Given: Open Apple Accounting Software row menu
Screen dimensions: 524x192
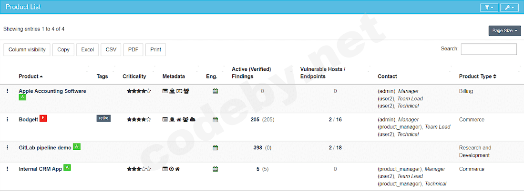Looking at the screenshot, I should tap(8, 91).
